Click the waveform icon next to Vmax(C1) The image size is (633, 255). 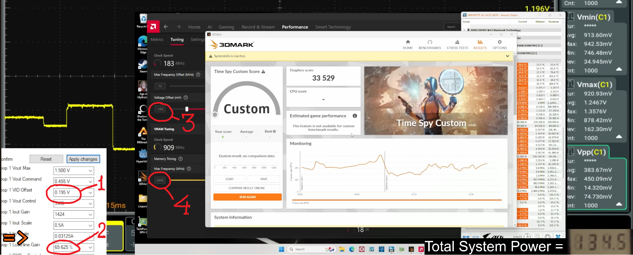coord(571,84)
